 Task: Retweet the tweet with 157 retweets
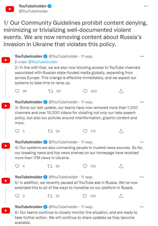point(51,91)
